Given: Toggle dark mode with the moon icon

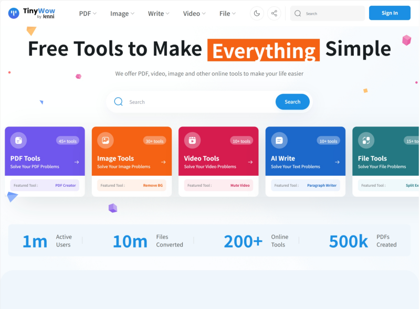Looking at the screenshot, I should coord(257,13).
